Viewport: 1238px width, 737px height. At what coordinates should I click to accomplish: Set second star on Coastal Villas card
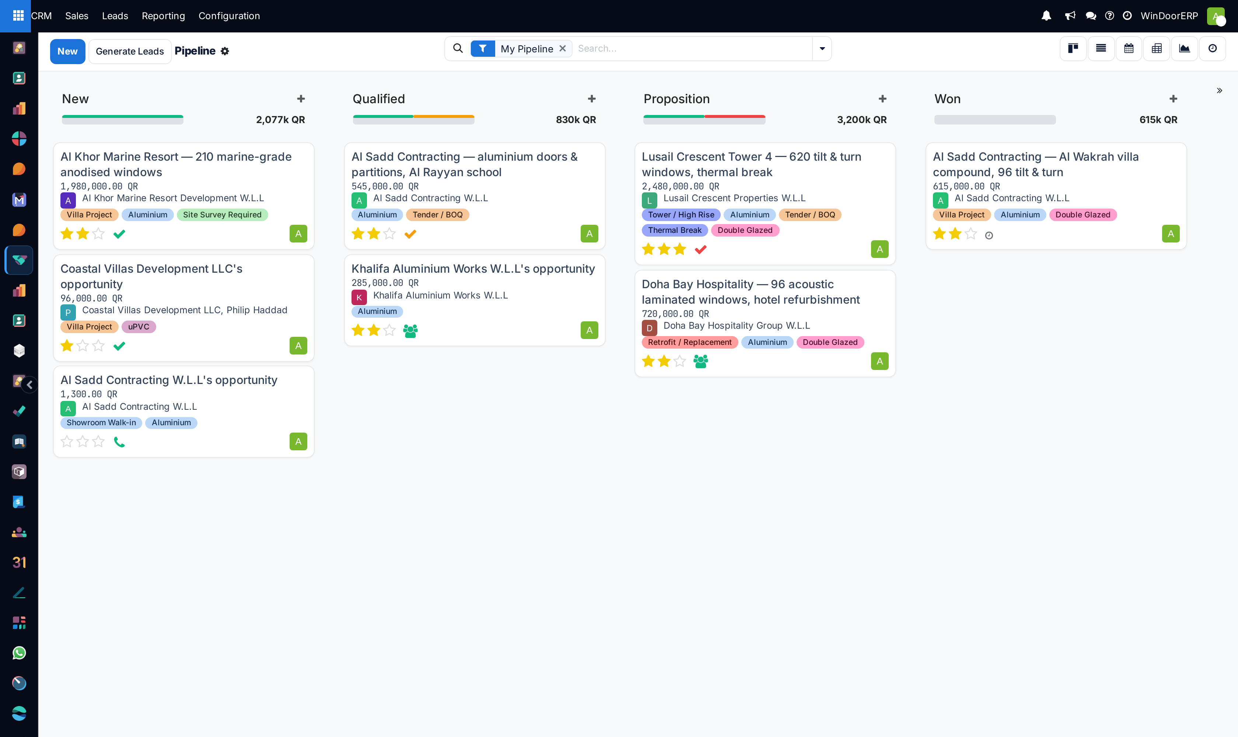click(83, 346)
